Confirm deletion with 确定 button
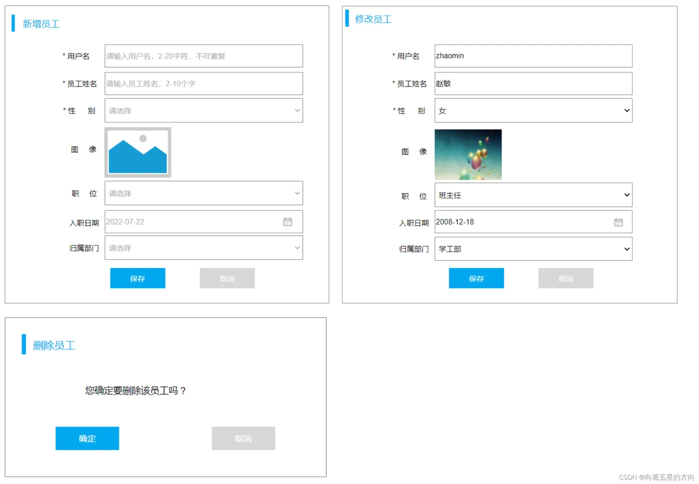 click(87, 439)
